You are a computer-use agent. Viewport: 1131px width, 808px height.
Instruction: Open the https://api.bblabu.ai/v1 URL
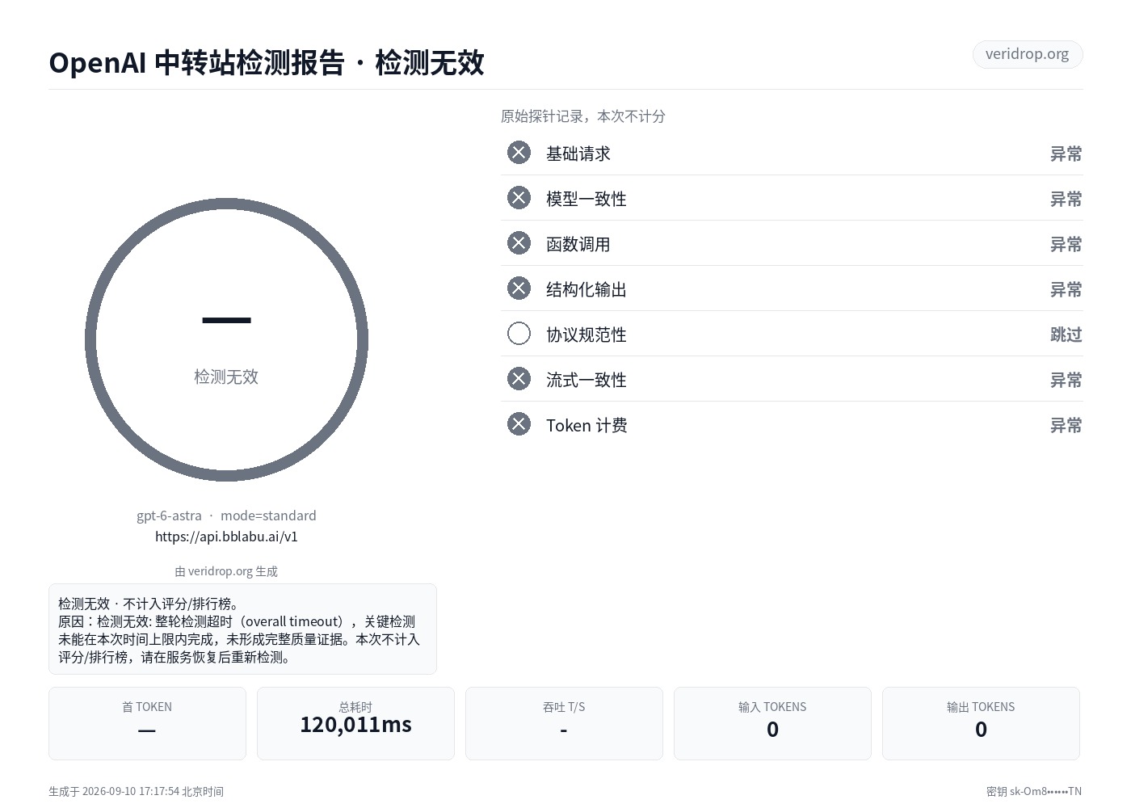pyautogui.click(x=226, y=537)
